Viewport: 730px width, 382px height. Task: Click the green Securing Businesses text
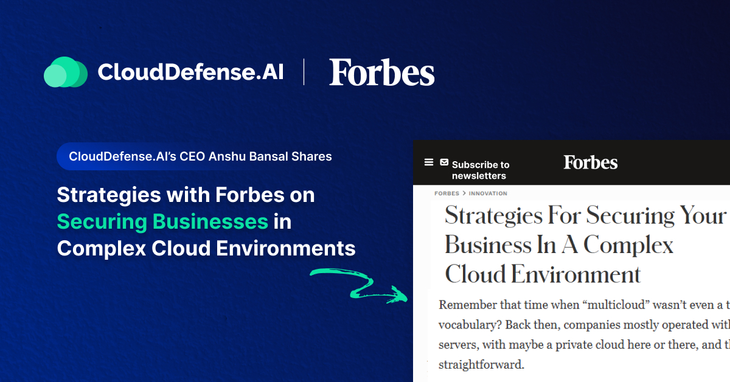[x=162, y=221]
